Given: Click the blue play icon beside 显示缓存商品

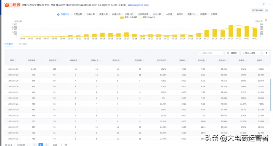Looking at the screenshot, I should tap(266, 11).
